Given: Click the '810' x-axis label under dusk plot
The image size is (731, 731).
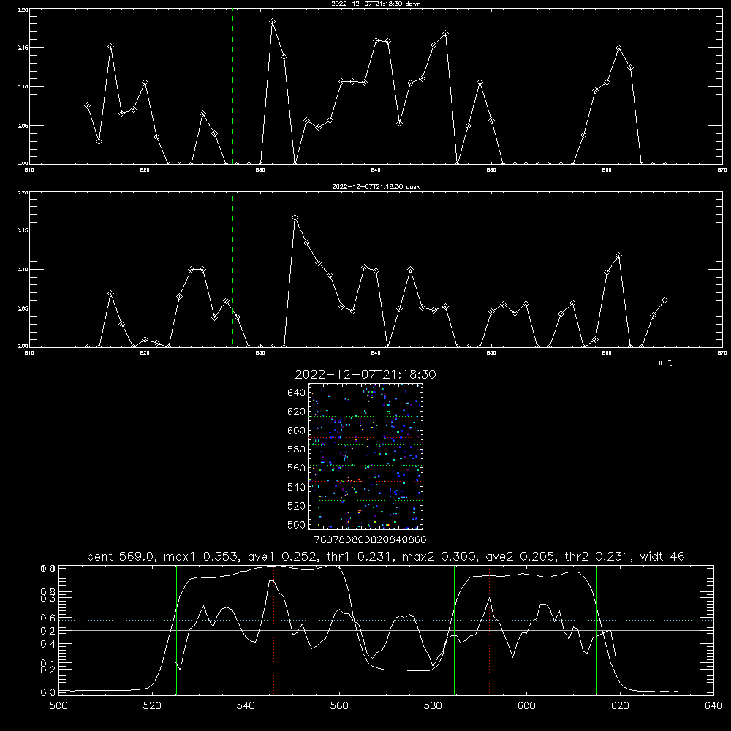Looking at the screenshot, I should [x=29, y=353].
